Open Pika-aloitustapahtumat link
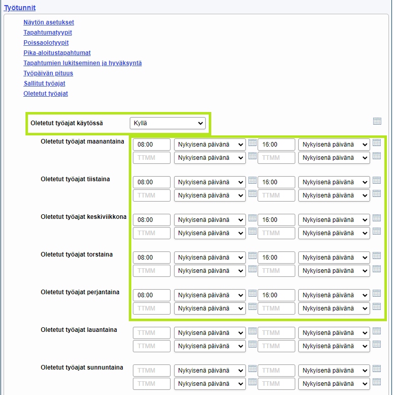 [57, 53]
